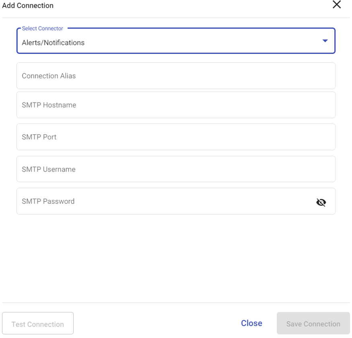Click the Select Connector floating label
This screenshot has width=352, height=338.
[x=42, y=29]
